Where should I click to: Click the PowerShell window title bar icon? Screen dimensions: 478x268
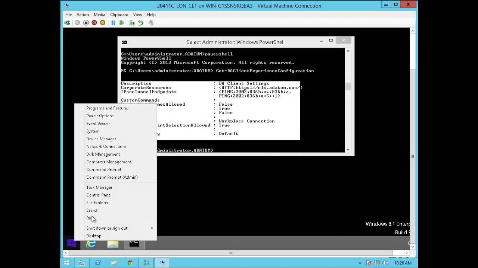(x=124, y=42)
